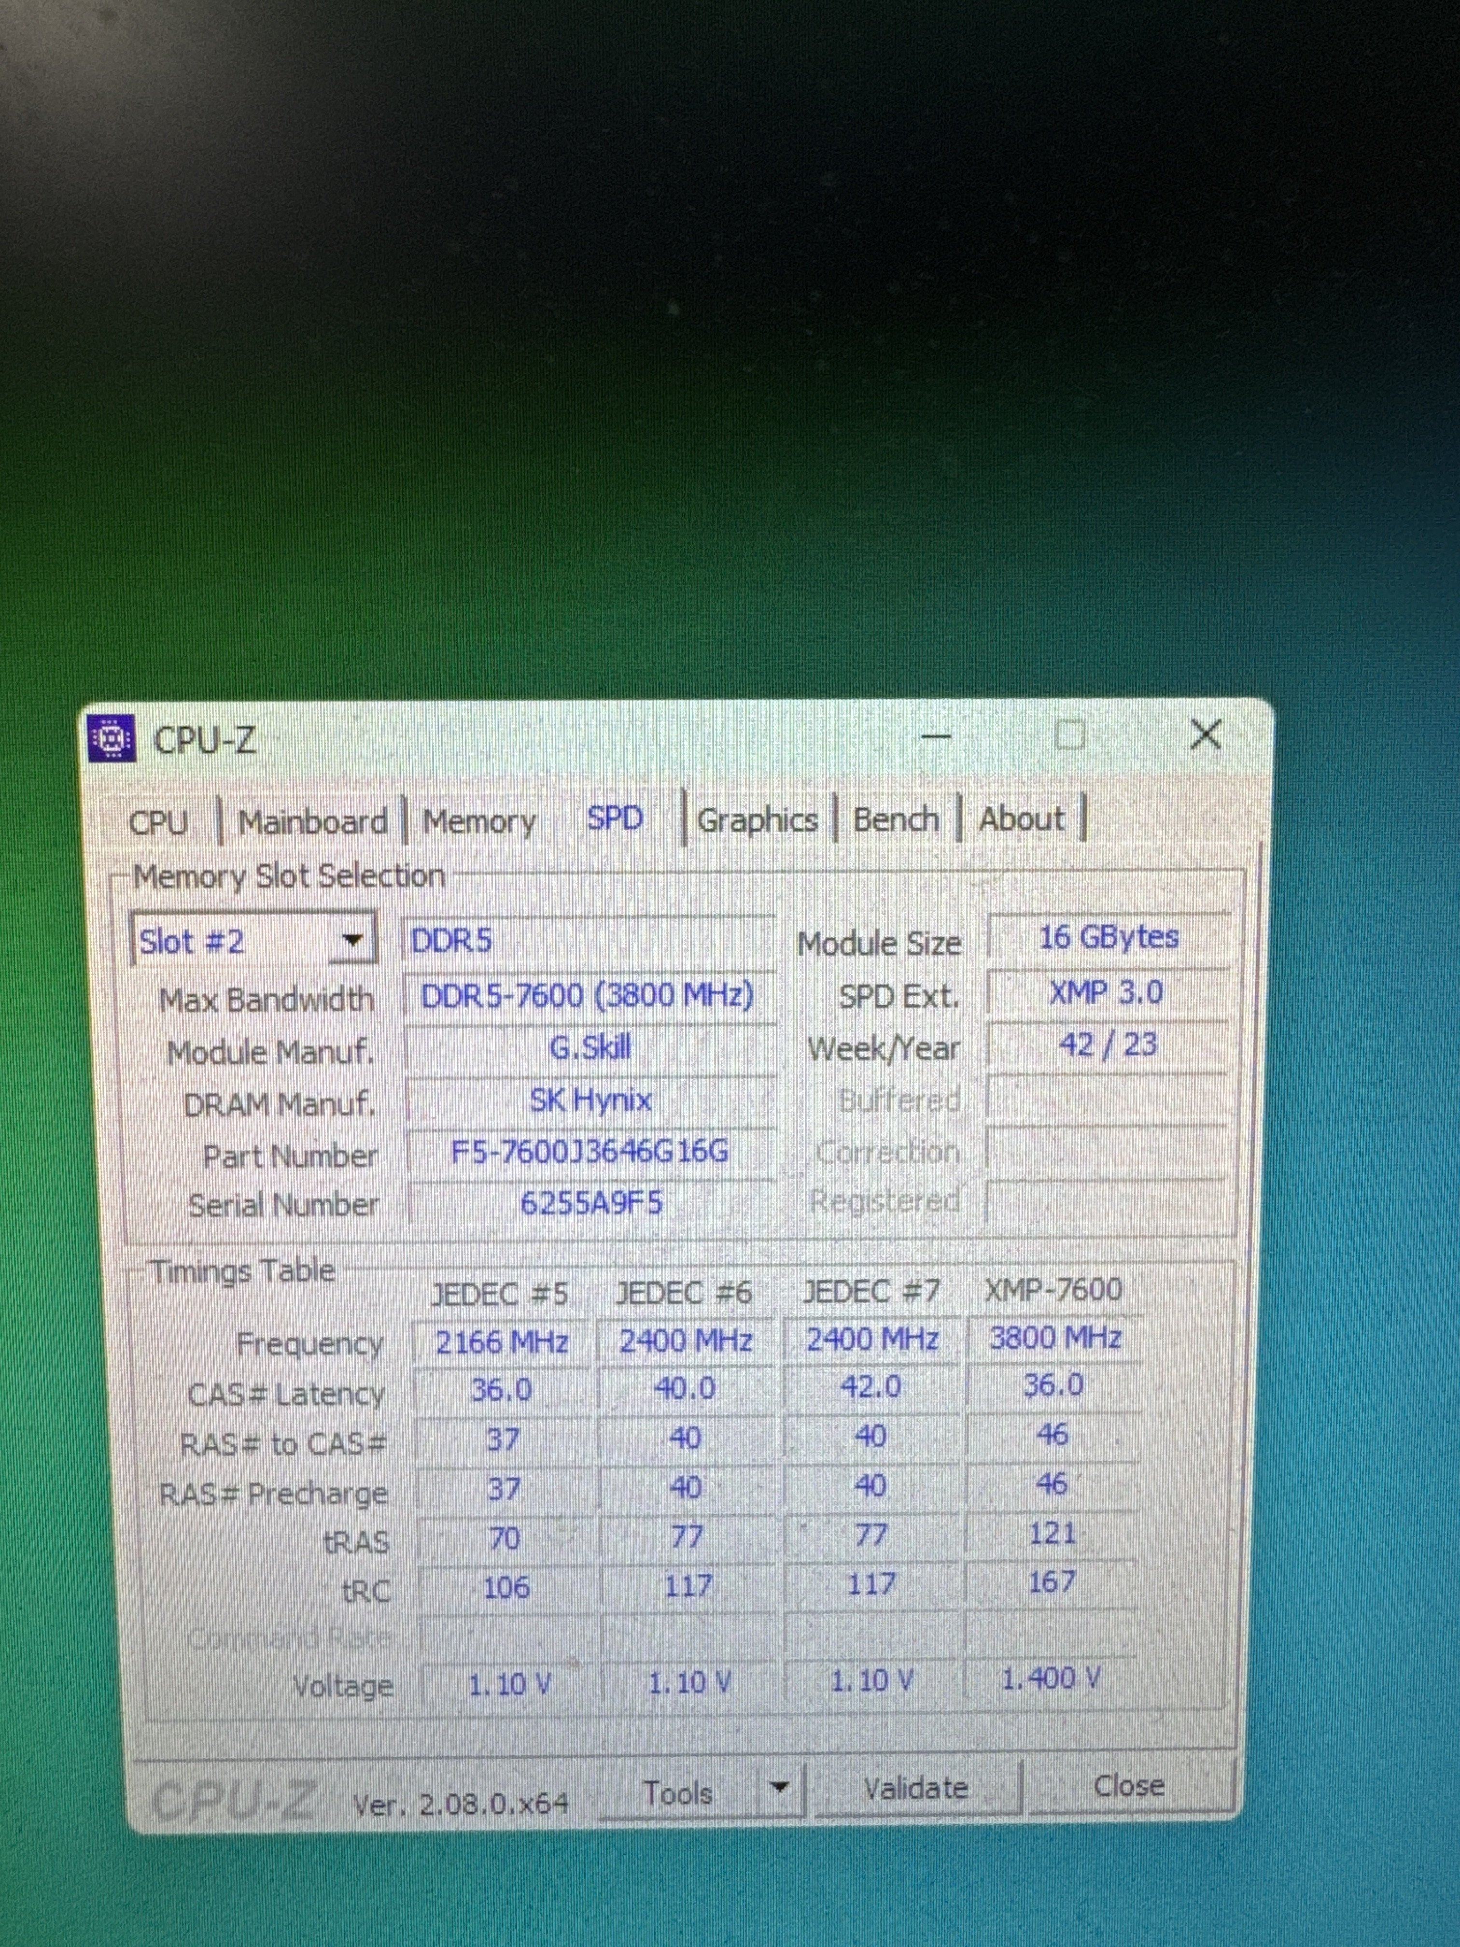Click the JEDEC #6 column header
The height and width of the screenshot is (1947, 1460).
[x=685, y=1292]
